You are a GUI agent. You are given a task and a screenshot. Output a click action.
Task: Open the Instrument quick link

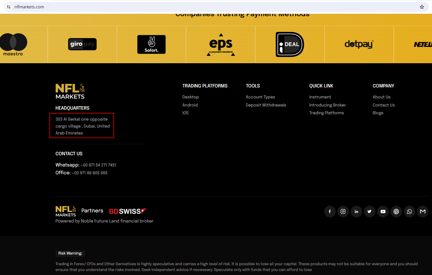(320, 97)
